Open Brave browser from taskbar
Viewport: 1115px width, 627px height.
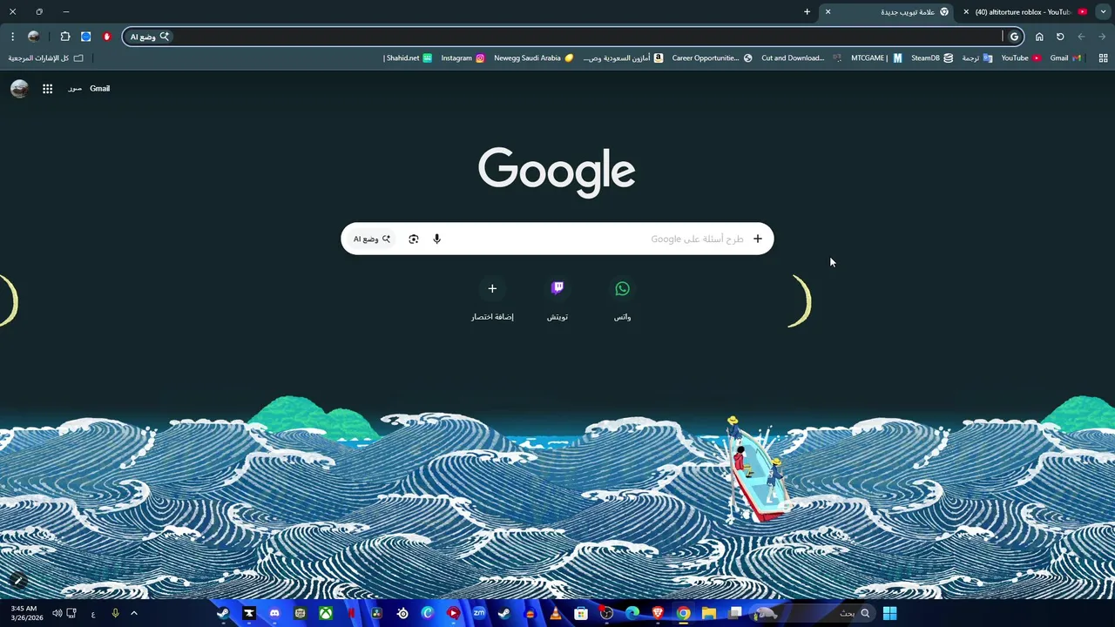658,613
